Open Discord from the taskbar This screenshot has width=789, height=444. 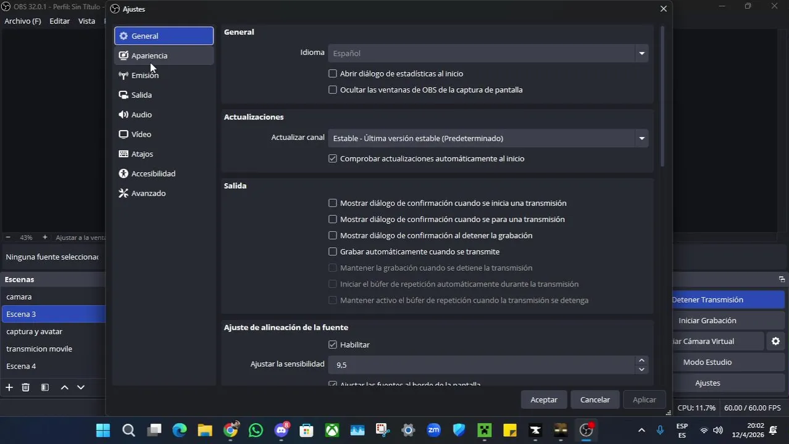[x=282, y=430]
